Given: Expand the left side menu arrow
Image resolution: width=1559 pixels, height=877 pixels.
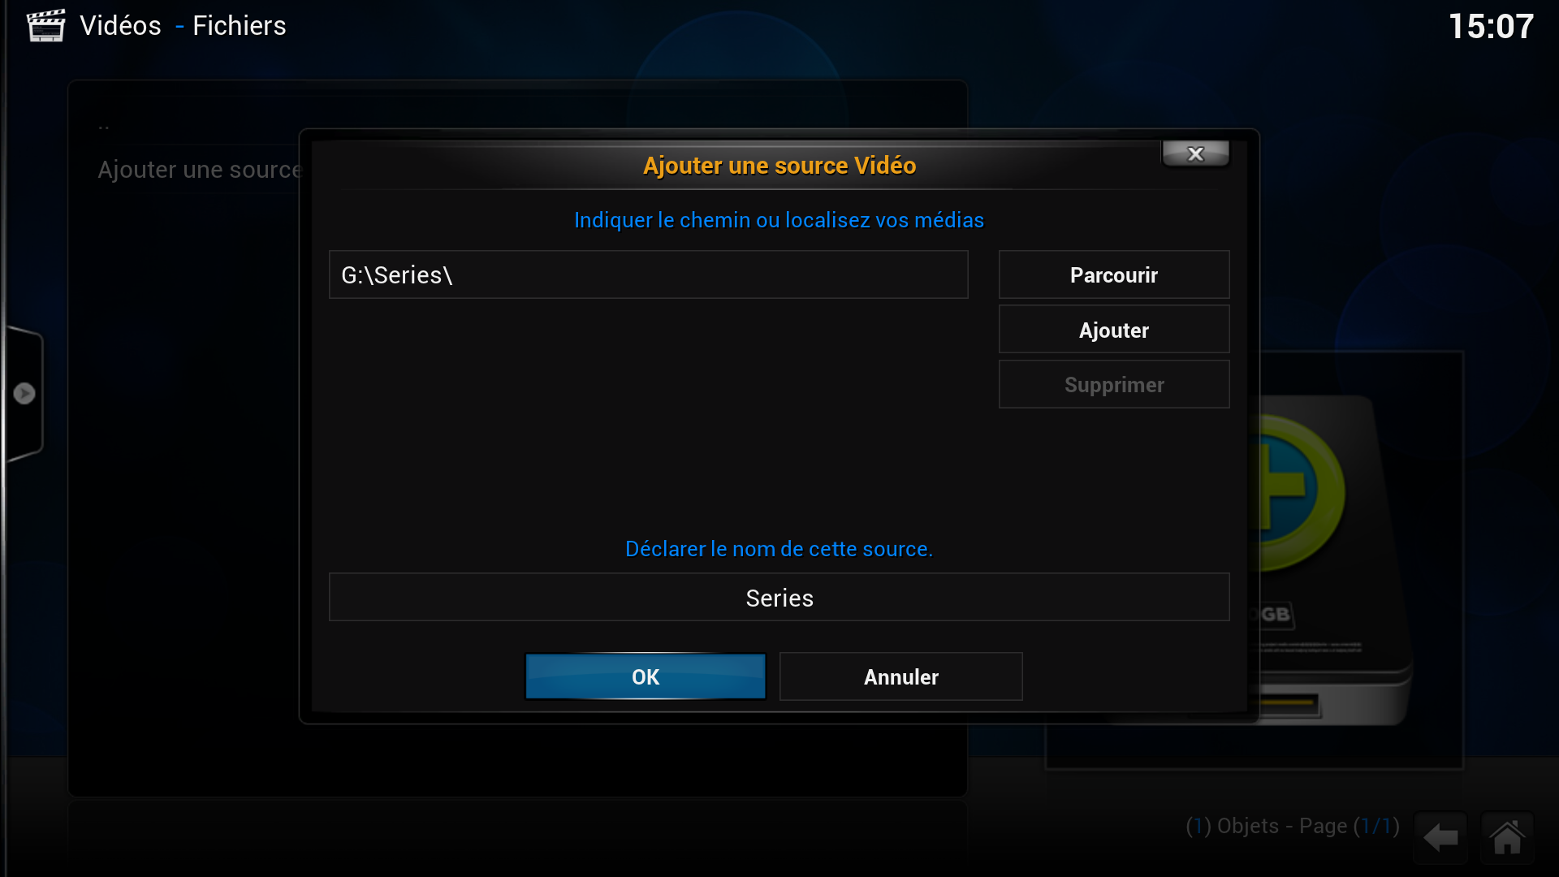Looking at the screenshot, I should (x=24, y=393).
